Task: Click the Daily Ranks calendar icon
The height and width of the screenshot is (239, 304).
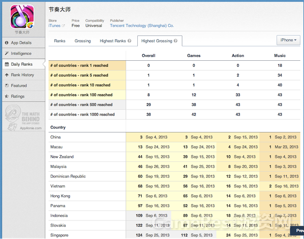Action: pyautogui.click(x=7, y=64)
